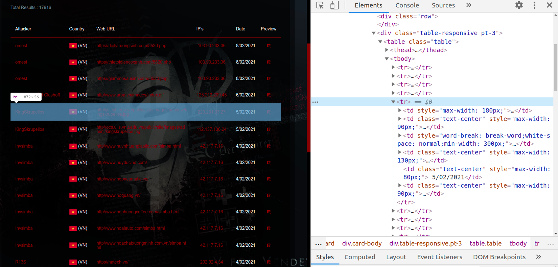The width and height of the screenshot is (558, 267).
Task: Click attacker name R13S
Action: click(x=21, y=262)
